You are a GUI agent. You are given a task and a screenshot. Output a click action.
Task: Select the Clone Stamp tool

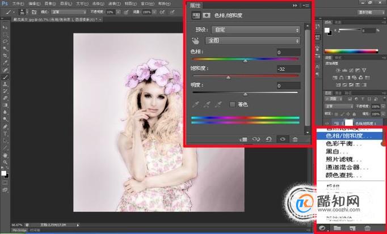[5, 84]
